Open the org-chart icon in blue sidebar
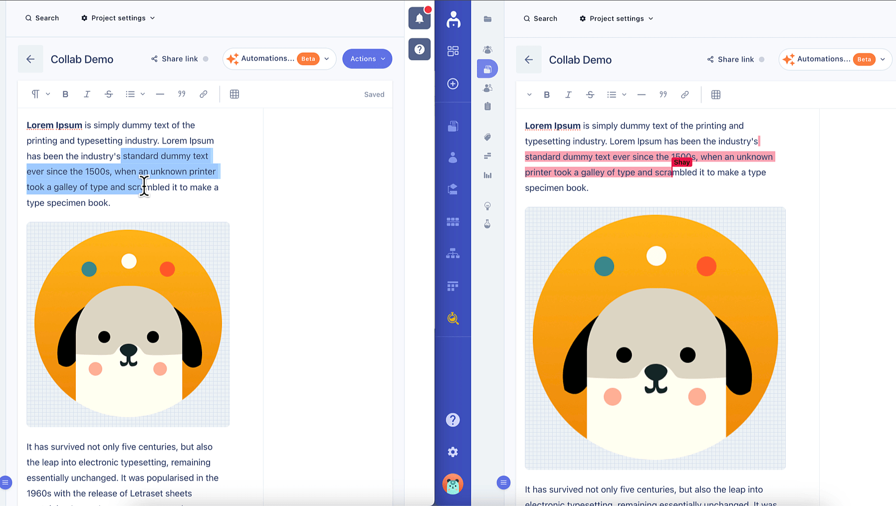This screenshot has width=896, height=506. tap(453, 254)
